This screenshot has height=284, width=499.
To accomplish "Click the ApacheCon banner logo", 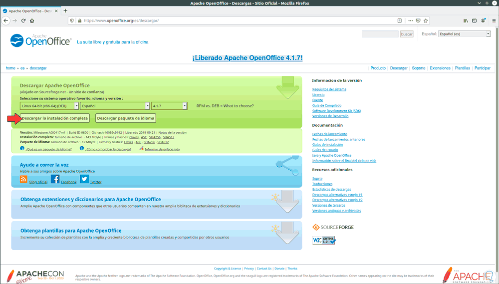I will tap(35, 276).
